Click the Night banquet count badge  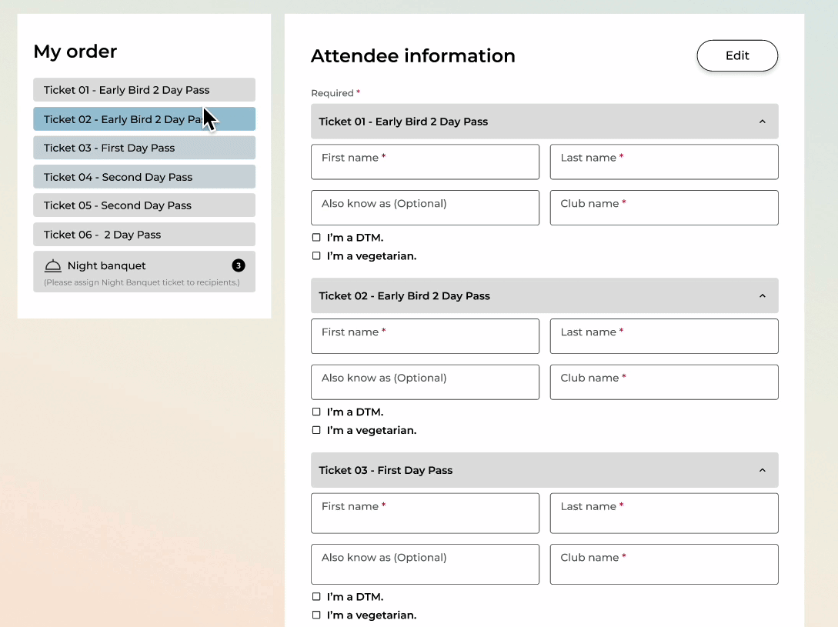pyautogui.click(x=239, y=265)
